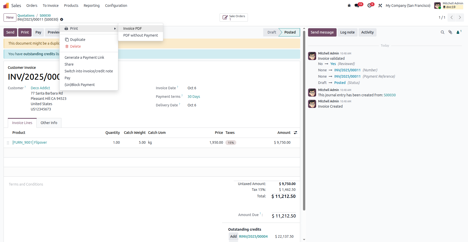Choose (Un)Block Payment menu entry
This screenshot has width=468, height=242.
coord(89,85)
